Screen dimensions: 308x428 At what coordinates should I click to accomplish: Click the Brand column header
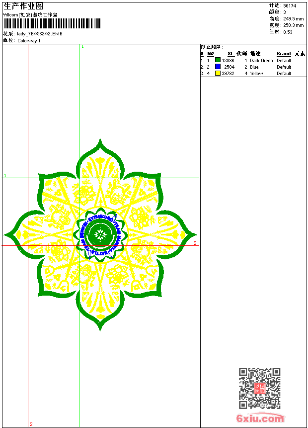(284, 54)
